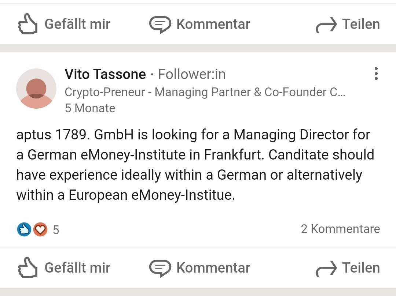396x296 pixels.
Task: Click the speech bubble icon under Vito Tassone's post
Action: coord(160,267)
